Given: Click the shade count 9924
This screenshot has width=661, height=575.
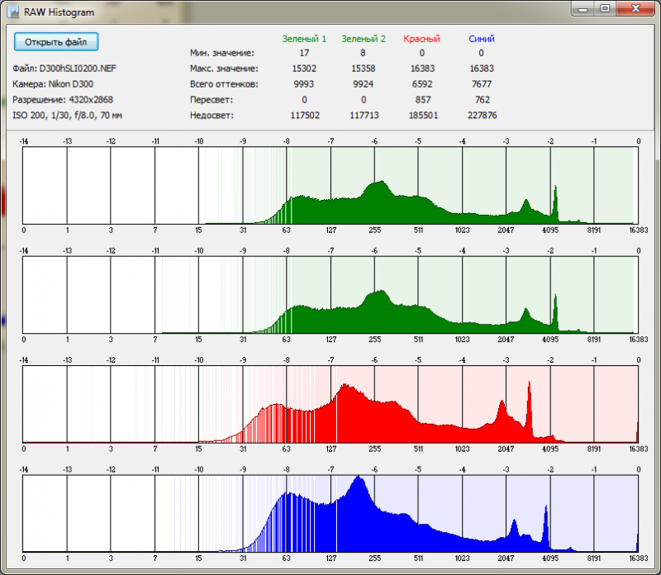Looking at the screenshot, I should point(364,84).
